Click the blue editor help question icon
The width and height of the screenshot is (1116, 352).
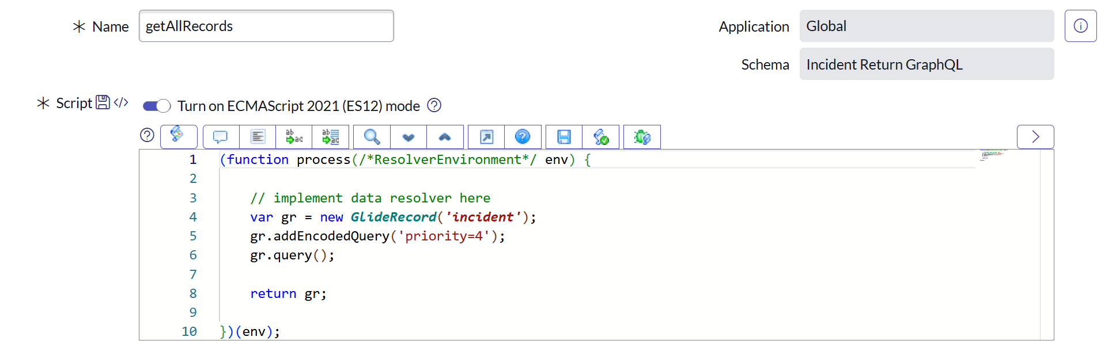click(x=523, y=137)
